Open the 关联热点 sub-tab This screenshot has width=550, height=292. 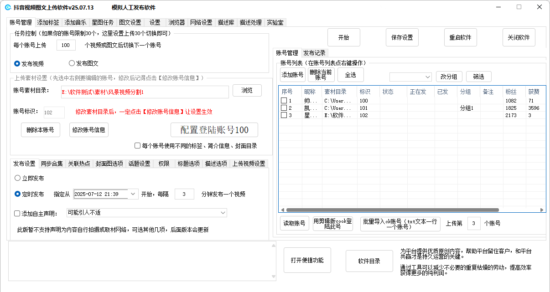pos(79,164)
